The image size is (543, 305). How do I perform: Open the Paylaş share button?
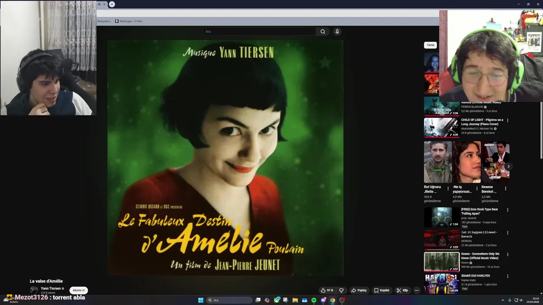pyautogui.click(x=359, y=291)
